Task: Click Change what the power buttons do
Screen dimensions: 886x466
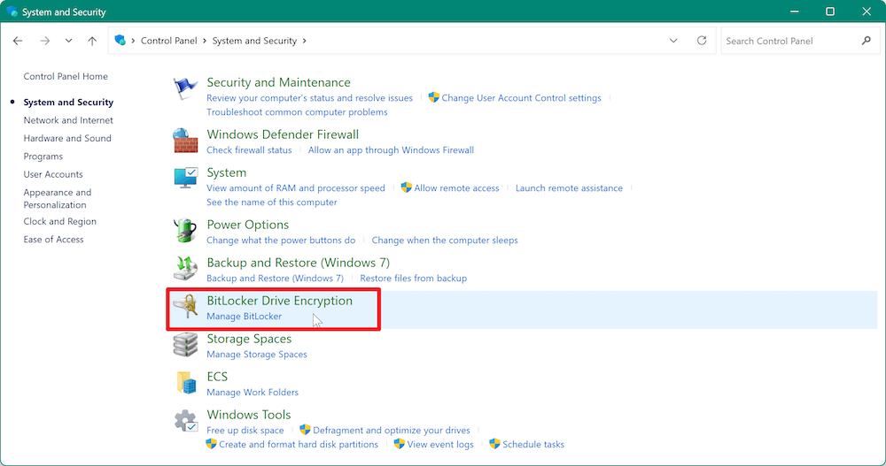Action: click(281, 241)
